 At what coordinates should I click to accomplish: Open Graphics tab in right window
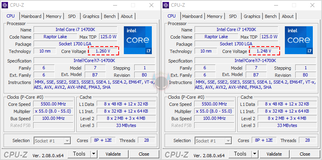[x=252, y=16]
